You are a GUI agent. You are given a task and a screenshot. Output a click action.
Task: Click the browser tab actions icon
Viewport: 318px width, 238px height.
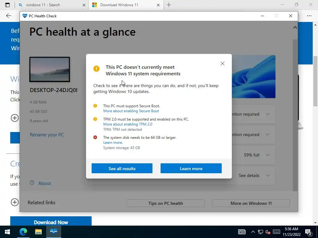7,5
